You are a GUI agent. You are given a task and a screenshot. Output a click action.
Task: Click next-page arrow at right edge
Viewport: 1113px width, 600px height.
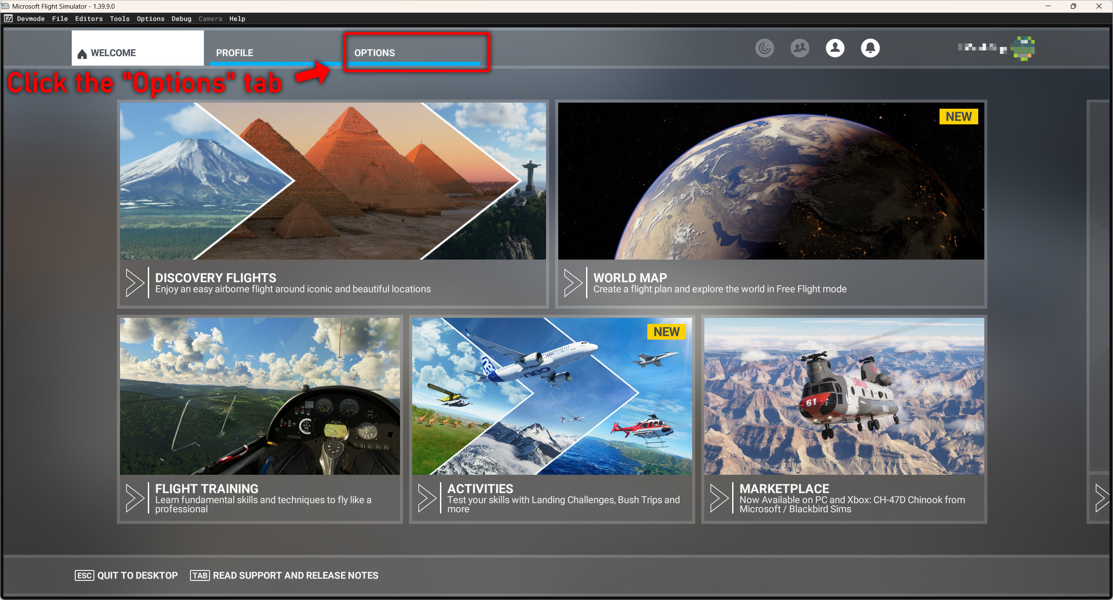point(1102,498)
